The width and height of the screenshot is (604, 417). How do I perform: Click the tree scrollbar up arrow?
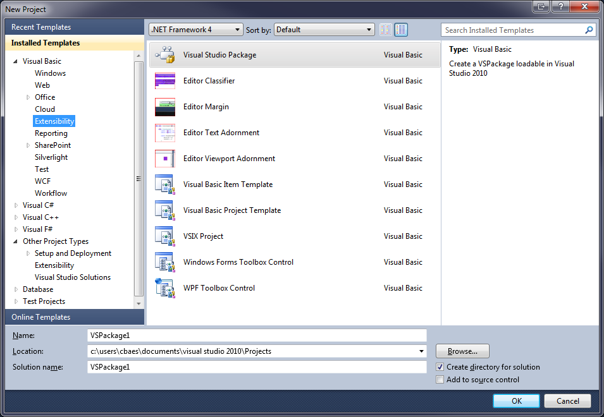click(139, 56)
